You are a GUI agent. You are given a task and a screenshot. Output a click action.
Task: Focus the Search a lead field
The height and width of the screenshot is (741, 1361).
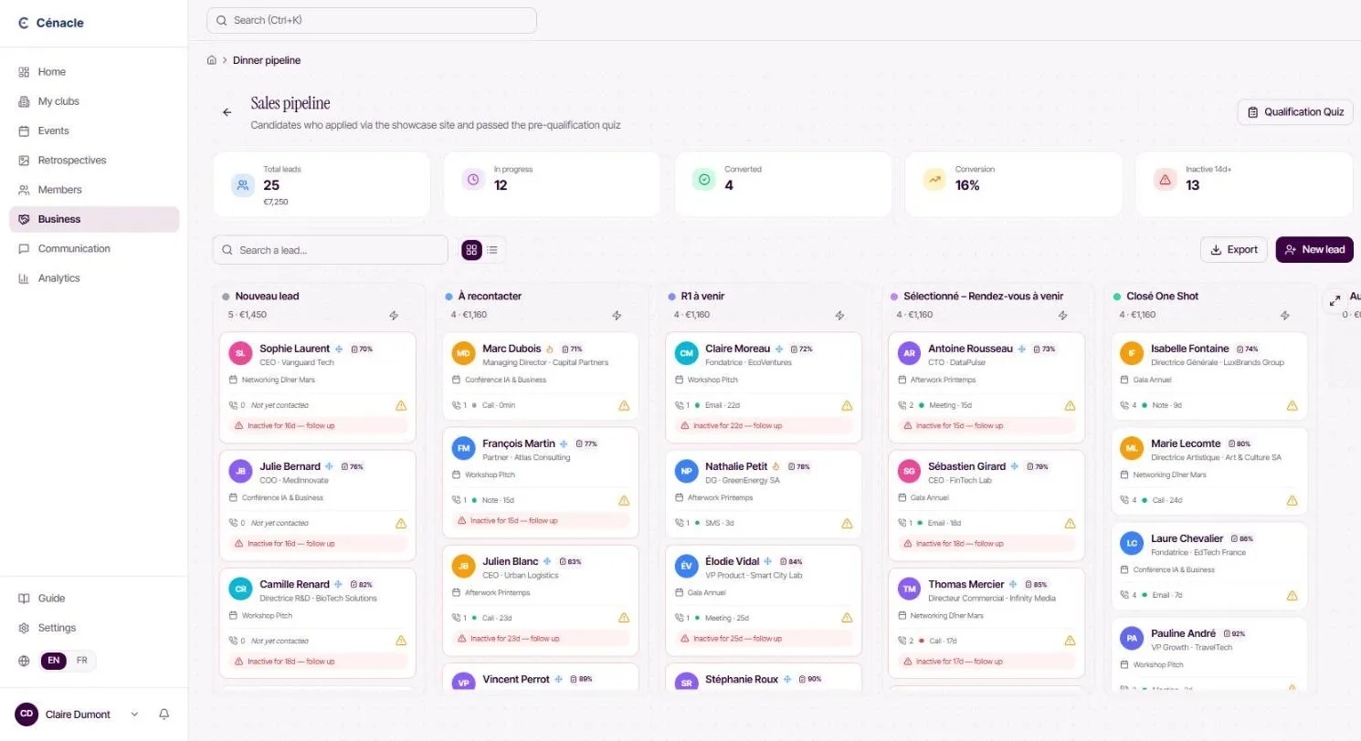tap(331, 250)
